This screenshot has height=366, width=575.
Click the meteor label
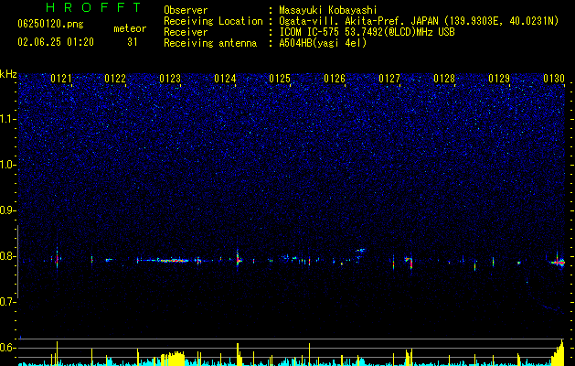tap(130, 28)
